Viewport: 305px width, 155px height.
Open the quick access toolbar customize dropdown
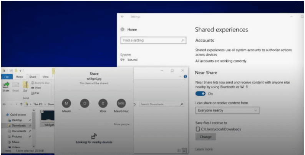(20, 71)
